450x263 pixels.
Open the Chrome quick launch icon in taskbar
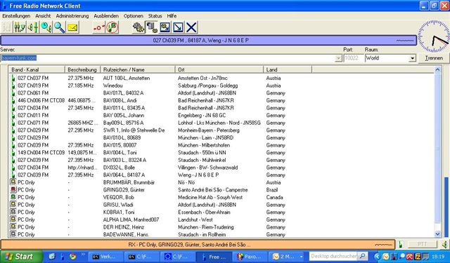pyautogui.click(x=72, y=257)
